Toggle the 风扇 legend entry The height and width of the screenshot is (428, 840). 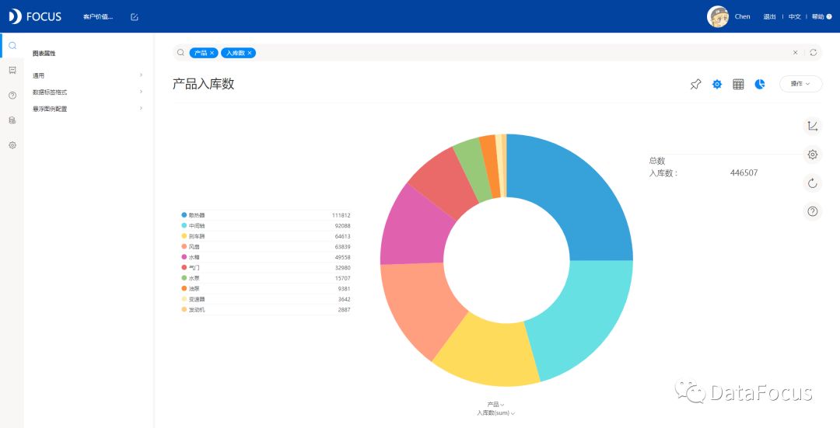click(x=191, y=247)
